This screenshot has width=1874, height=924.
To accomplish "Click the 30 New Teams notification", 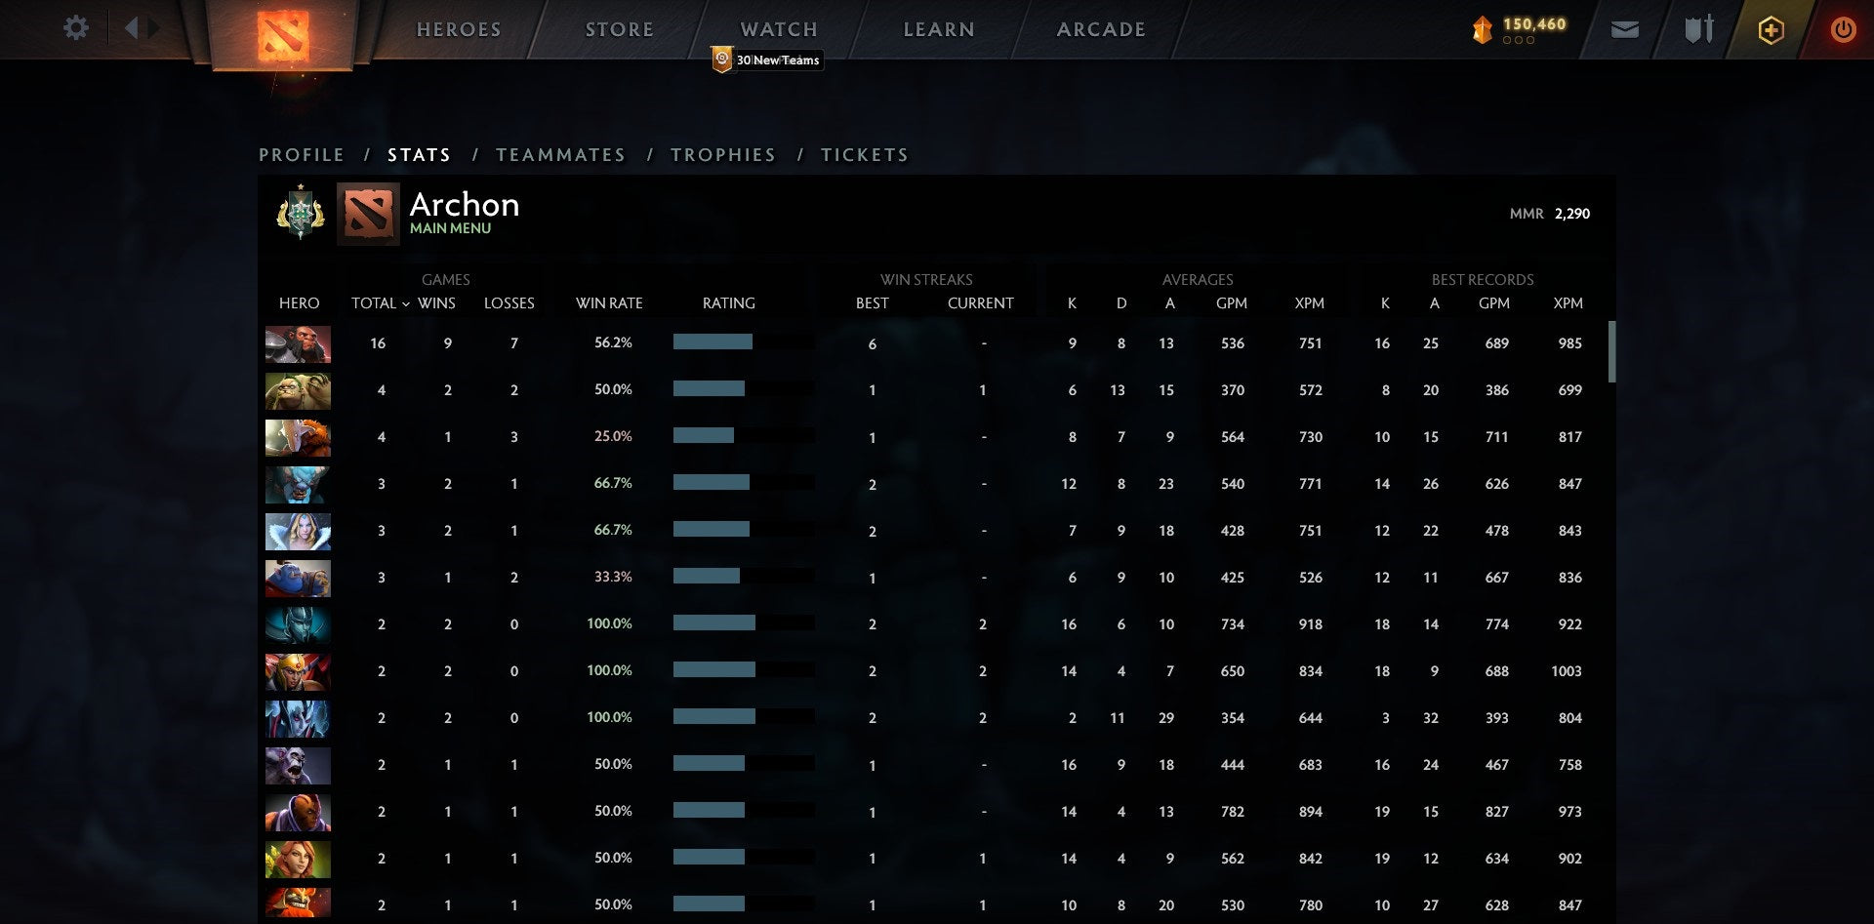I will [x=768, y=60].
